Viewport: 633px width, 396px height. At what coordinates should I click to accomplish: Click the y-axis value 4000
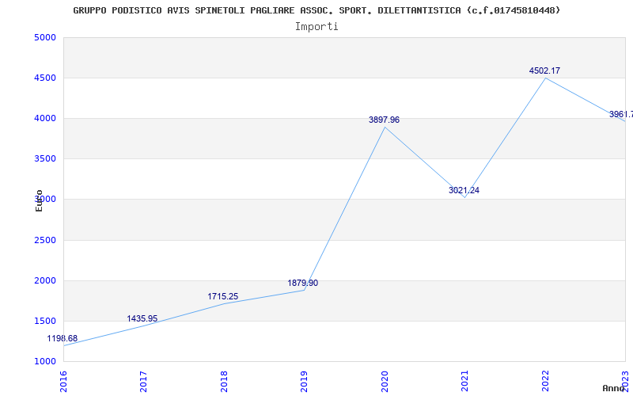point(45,118)
